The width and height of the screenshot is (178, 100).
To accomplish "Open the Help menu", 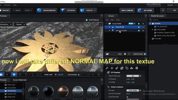I will tap(15, 5).
